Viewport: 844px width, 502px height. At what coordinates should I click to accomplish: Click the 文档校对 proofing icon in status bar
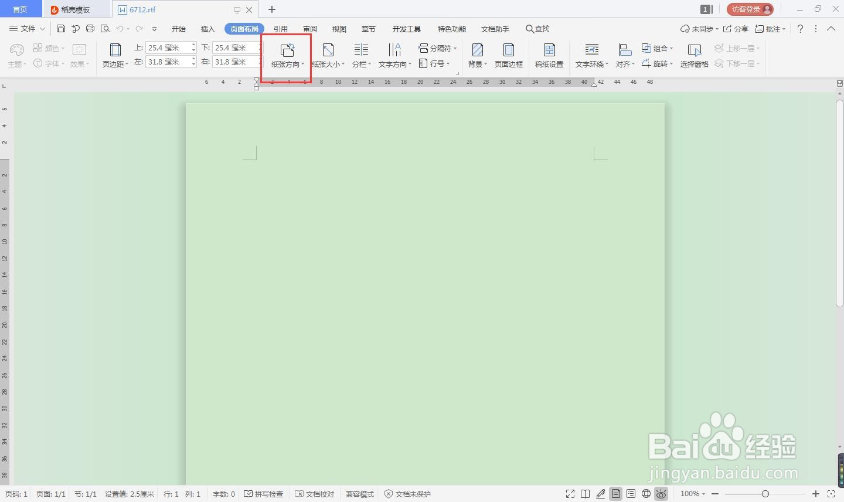pos(315,494)
